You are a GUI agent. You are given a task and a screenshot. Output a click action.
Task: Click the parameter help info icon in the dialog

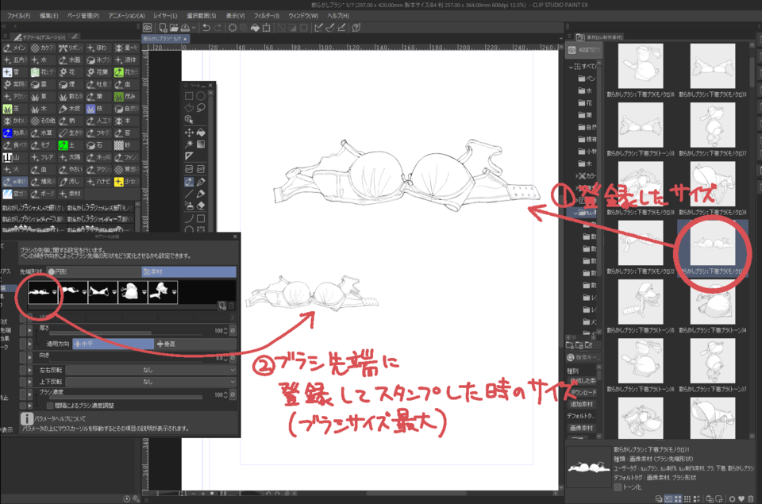[x=25, y=417]
